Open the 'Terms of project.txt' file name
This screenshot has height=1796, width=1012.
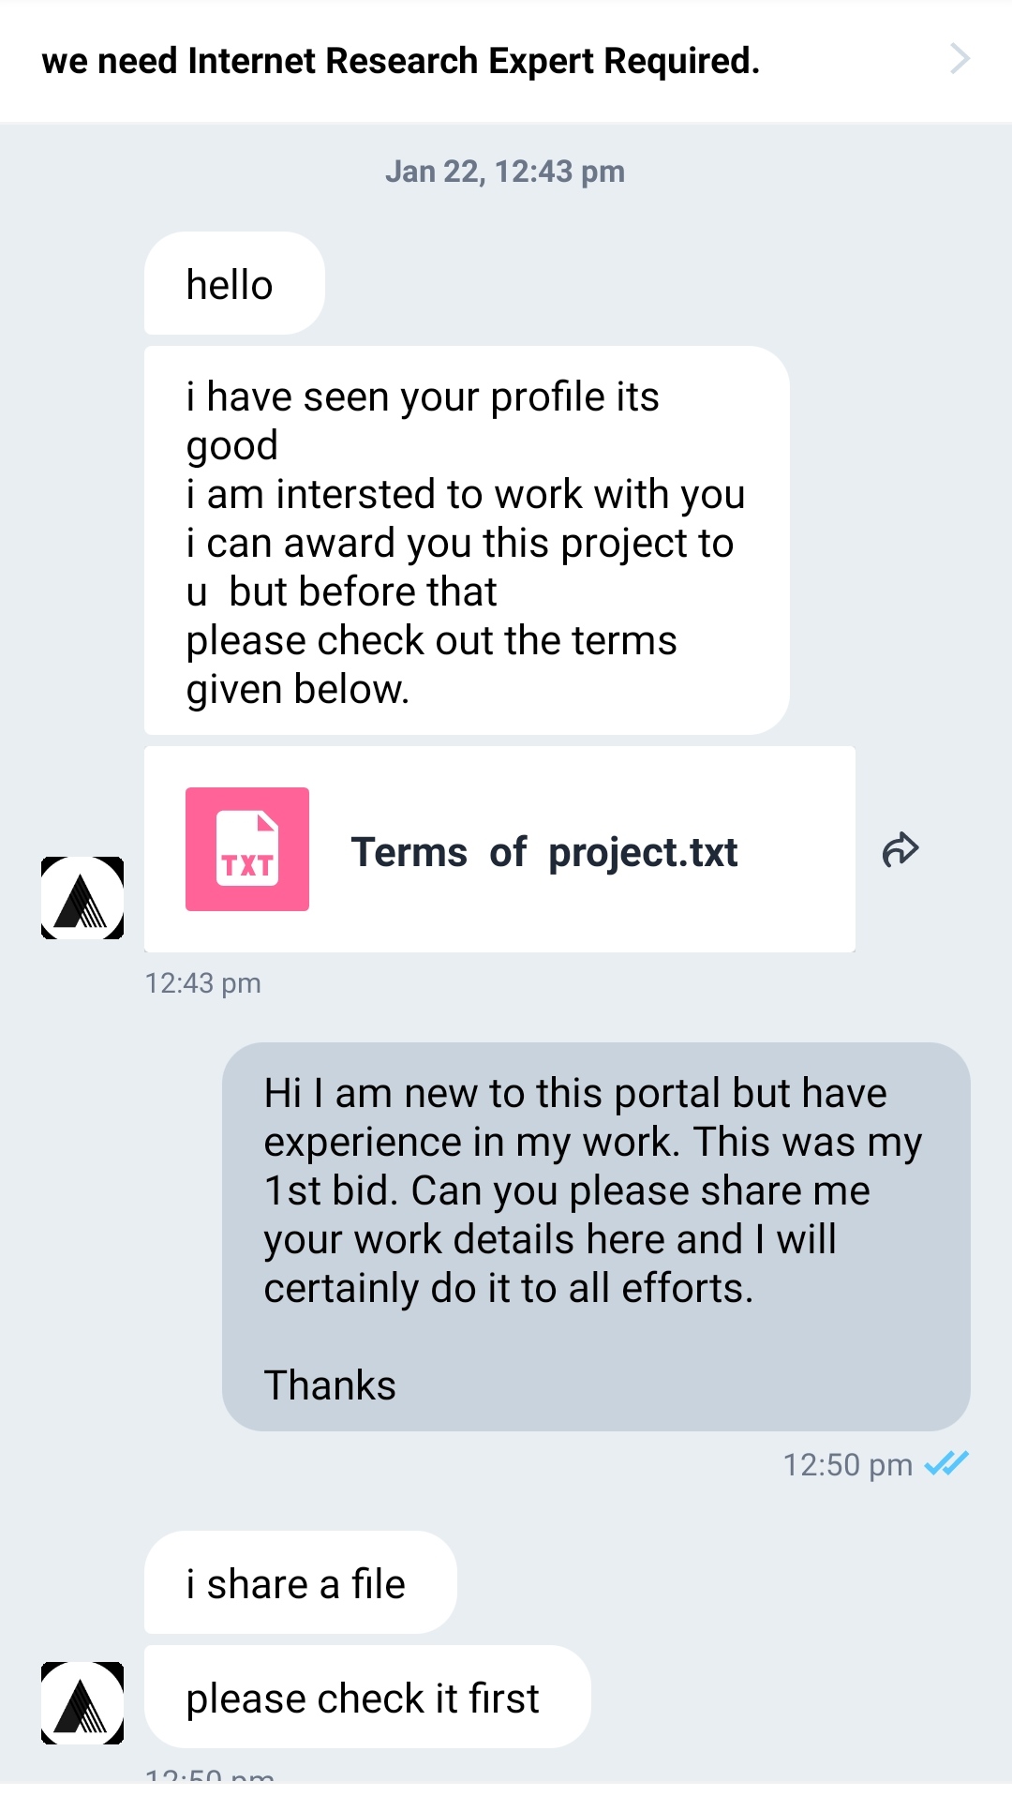(x=544, y=853)
